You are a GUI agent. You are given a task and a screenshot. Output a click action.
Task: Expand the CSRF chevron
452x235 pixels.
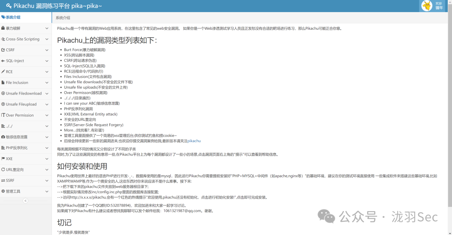47,50
